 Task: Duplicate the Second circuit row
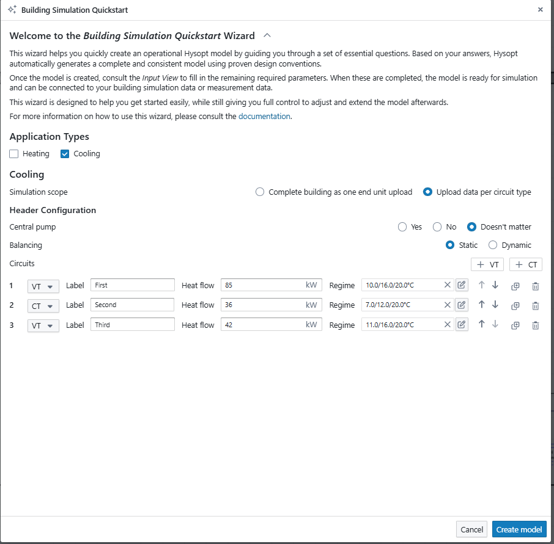[515, 305]
